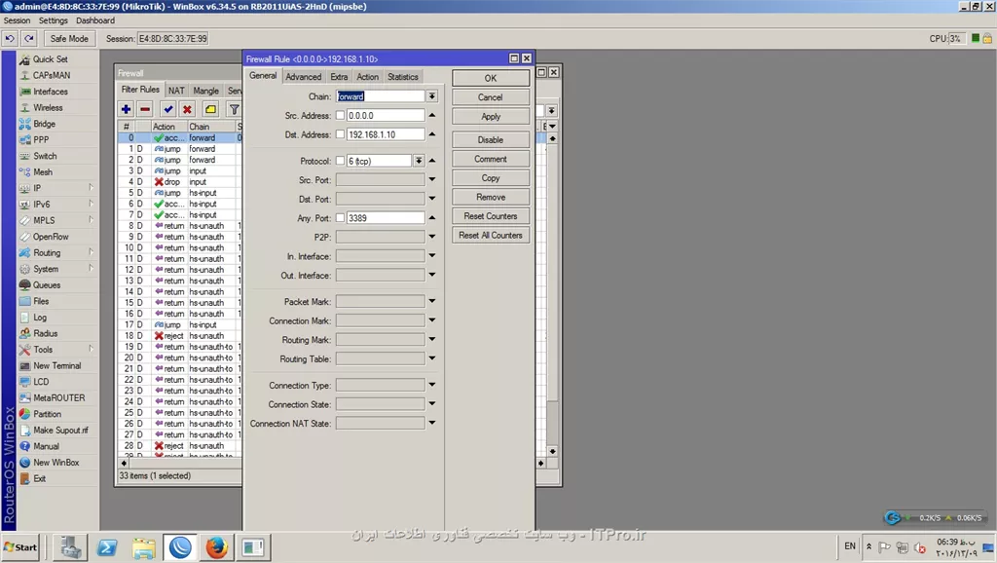Open MetaROUTER menu

58,397
